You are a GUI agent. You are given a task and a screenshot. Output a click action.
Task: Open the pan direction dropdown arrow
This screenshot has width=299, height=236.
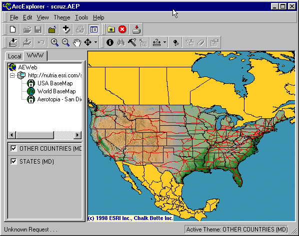click(95, 42)
